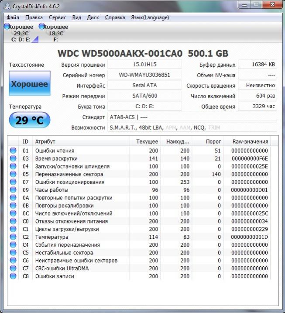Open the Диск menu
Screen dimensions: 285x313
point(93,17)
